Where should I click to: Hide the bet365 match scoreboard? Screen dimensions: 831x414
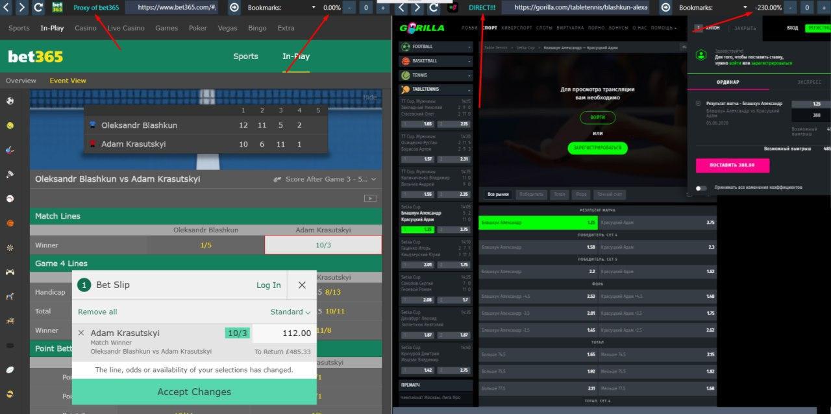369,97
